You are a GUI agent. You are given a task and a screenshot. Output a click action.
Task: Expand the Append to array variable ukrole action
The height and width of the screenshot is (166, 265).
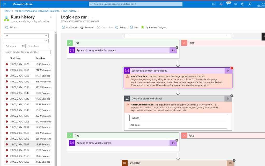click(123, 143)
